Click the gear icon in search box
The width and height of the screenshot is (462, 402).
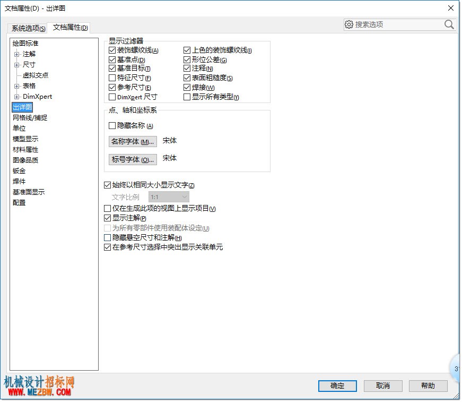point(350,24)
